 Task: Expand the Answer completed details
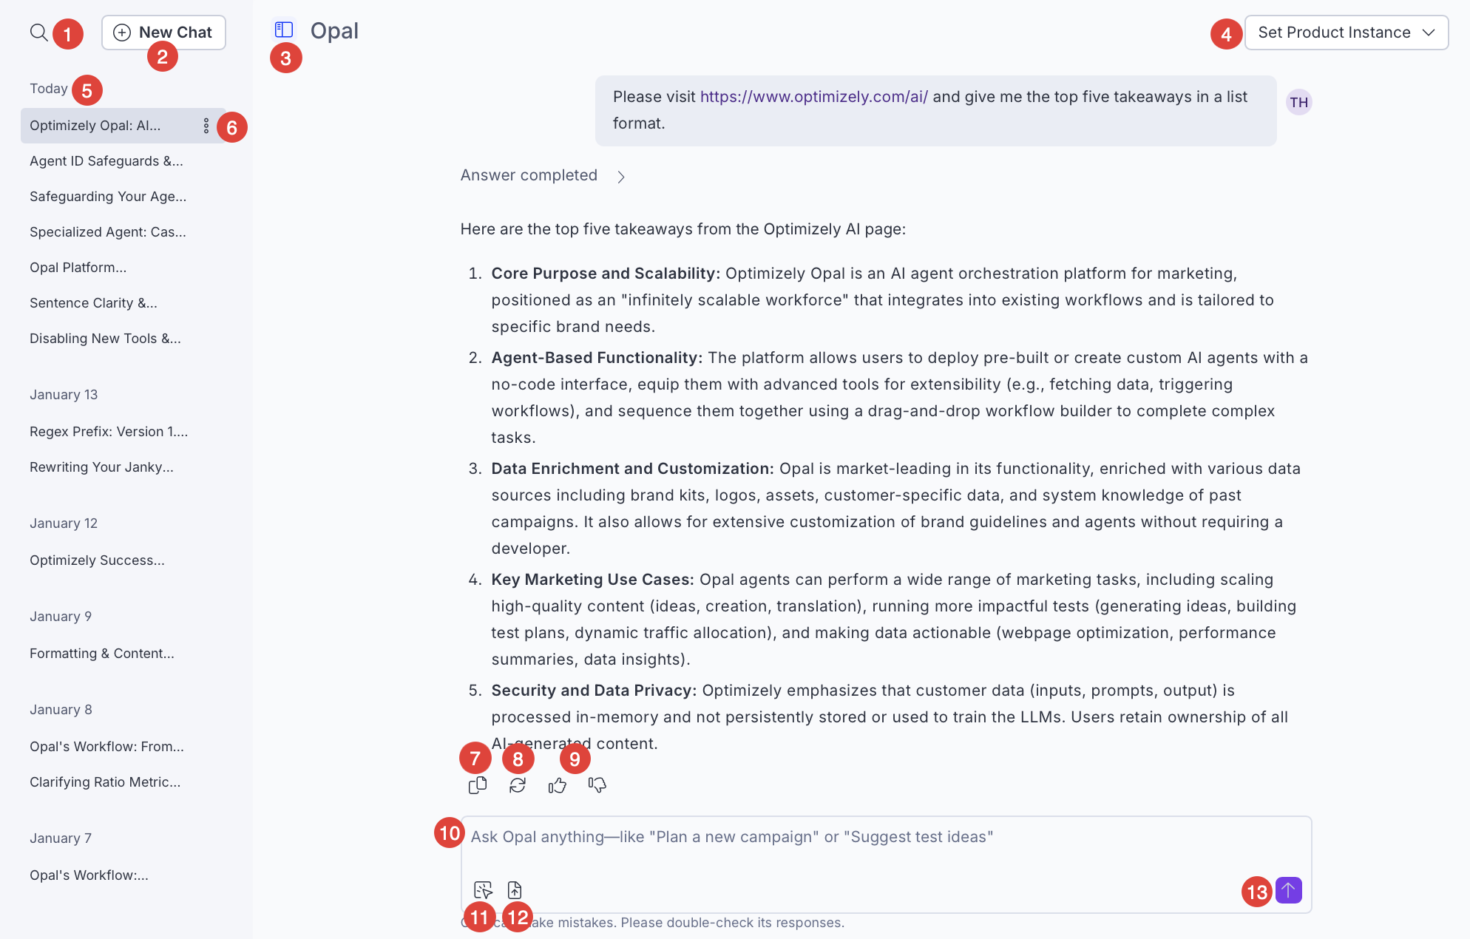tap(621, 177)
